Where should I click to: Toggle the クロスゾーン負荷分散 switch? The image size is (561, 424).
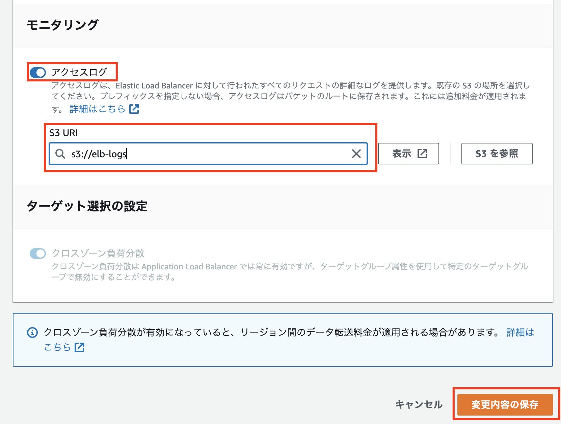[38, 254]
